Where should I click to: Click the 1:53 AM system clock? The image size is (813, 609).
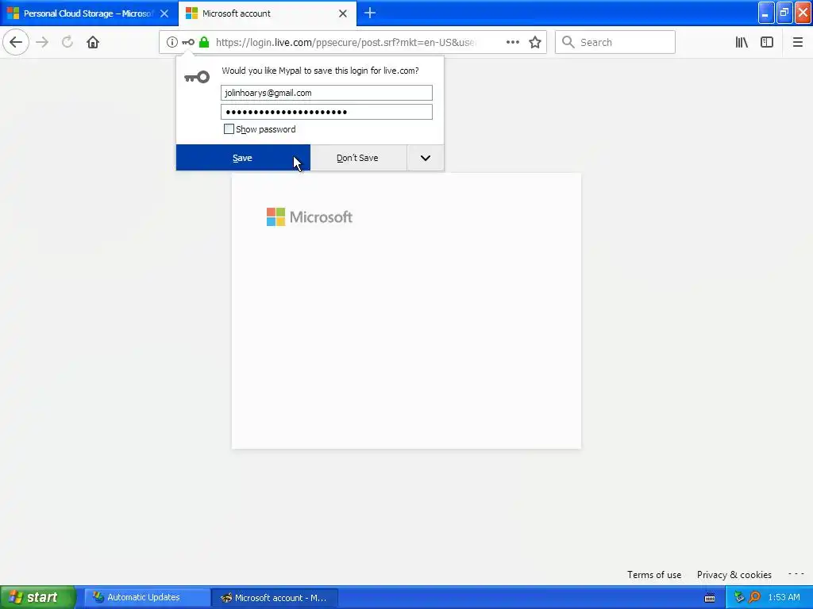click(x=784, y=597)
